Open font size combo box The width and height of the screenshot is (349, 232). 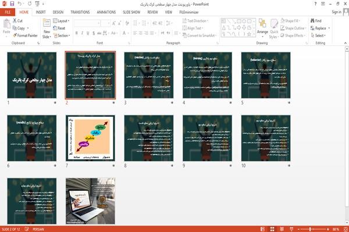pyautogui.click(x=105, y=23)
